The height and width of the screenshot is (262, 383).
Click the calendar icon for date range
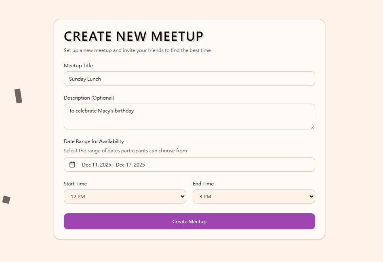tap(72, 164)
